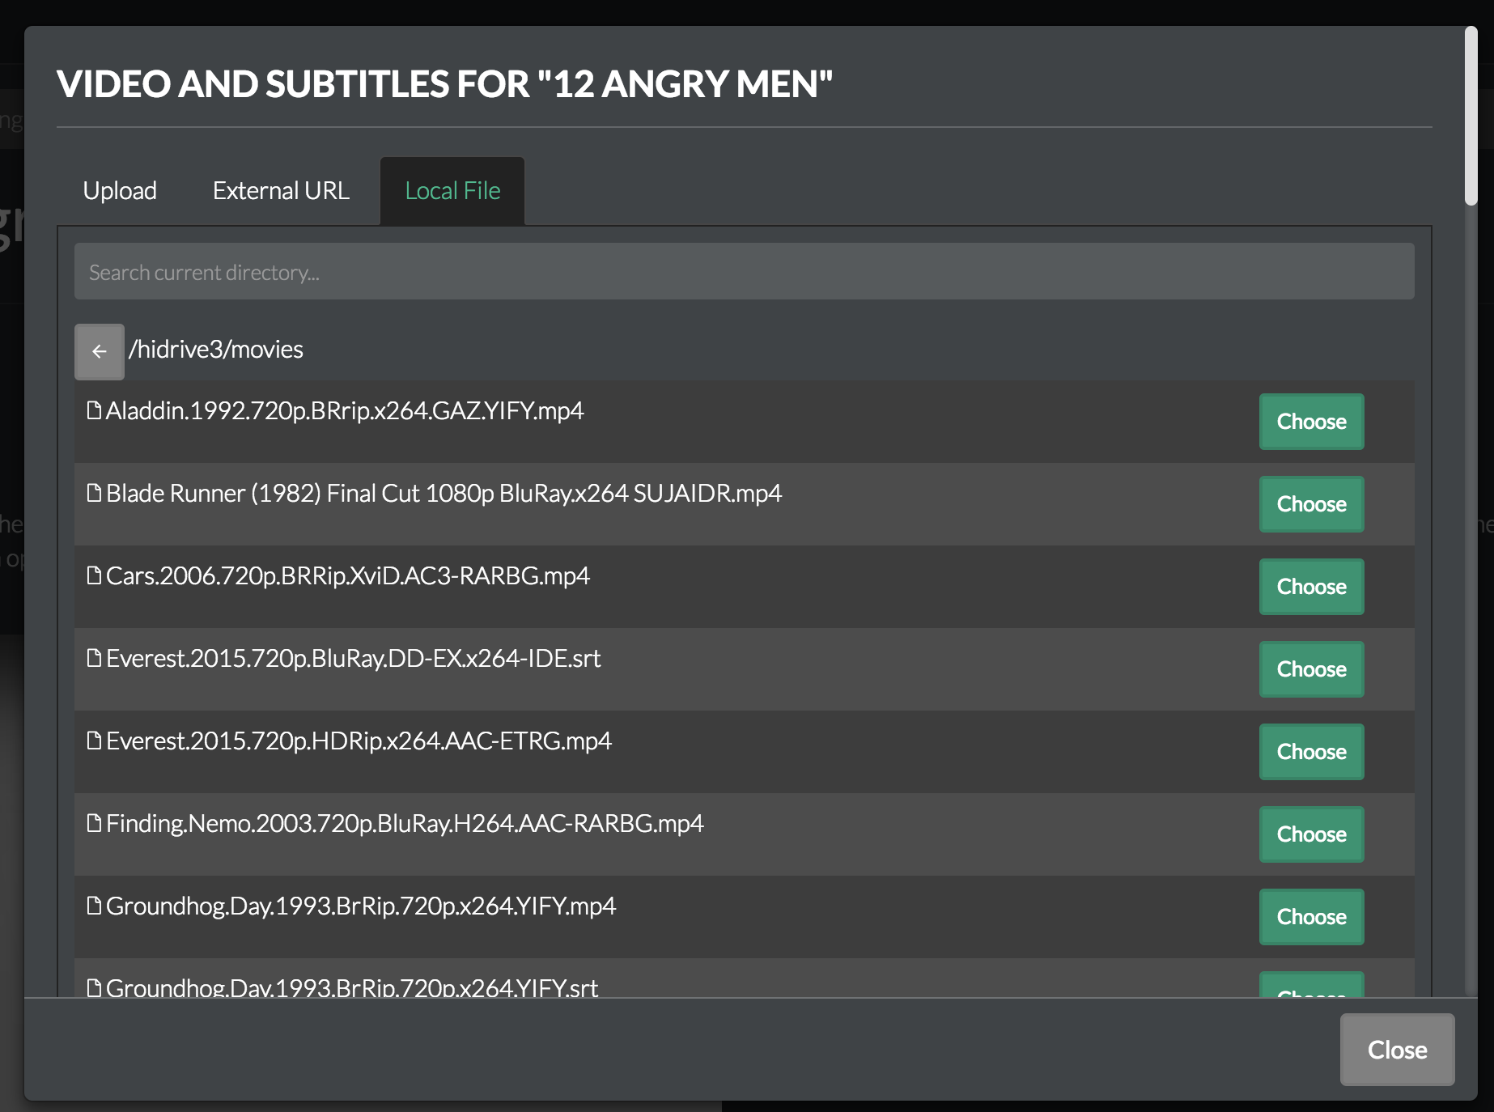Choose the Blade Runner Final Cut file
1494x1112 pixels.
(x=1311, y=504)
